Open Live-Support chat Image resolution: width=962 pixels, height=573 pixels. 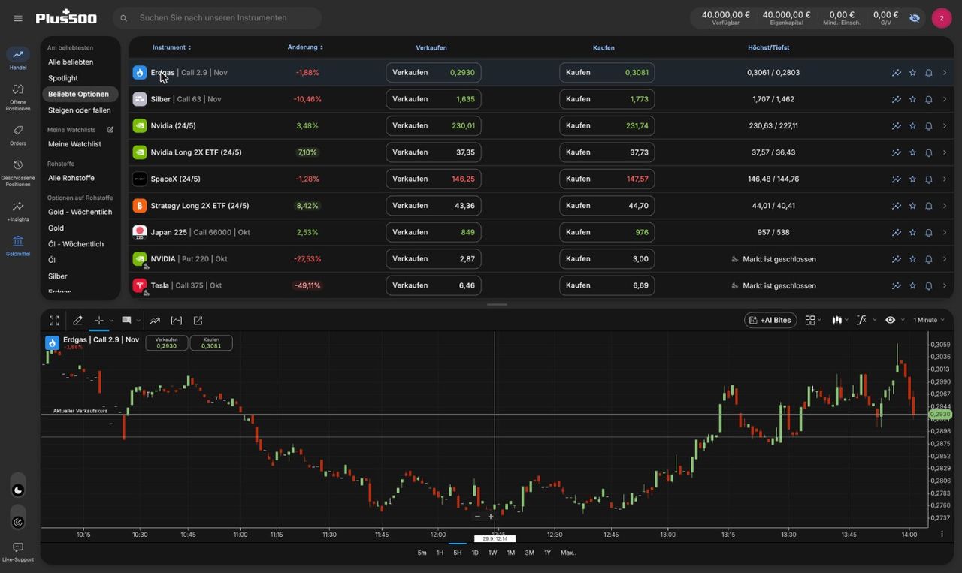click(x=18, y=552)
